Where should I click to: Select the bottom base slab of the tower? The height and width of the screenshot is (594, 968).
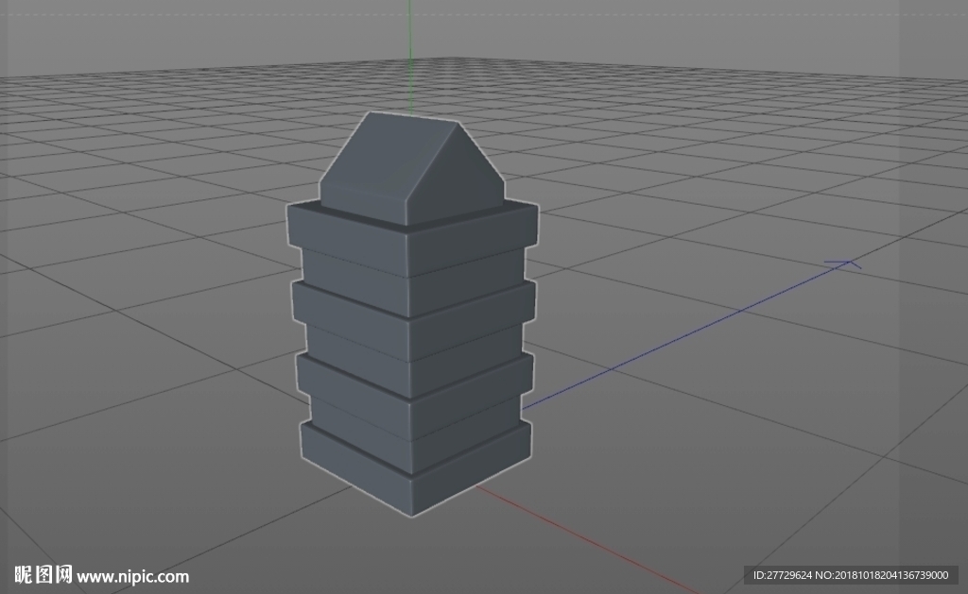click(415, 466)
